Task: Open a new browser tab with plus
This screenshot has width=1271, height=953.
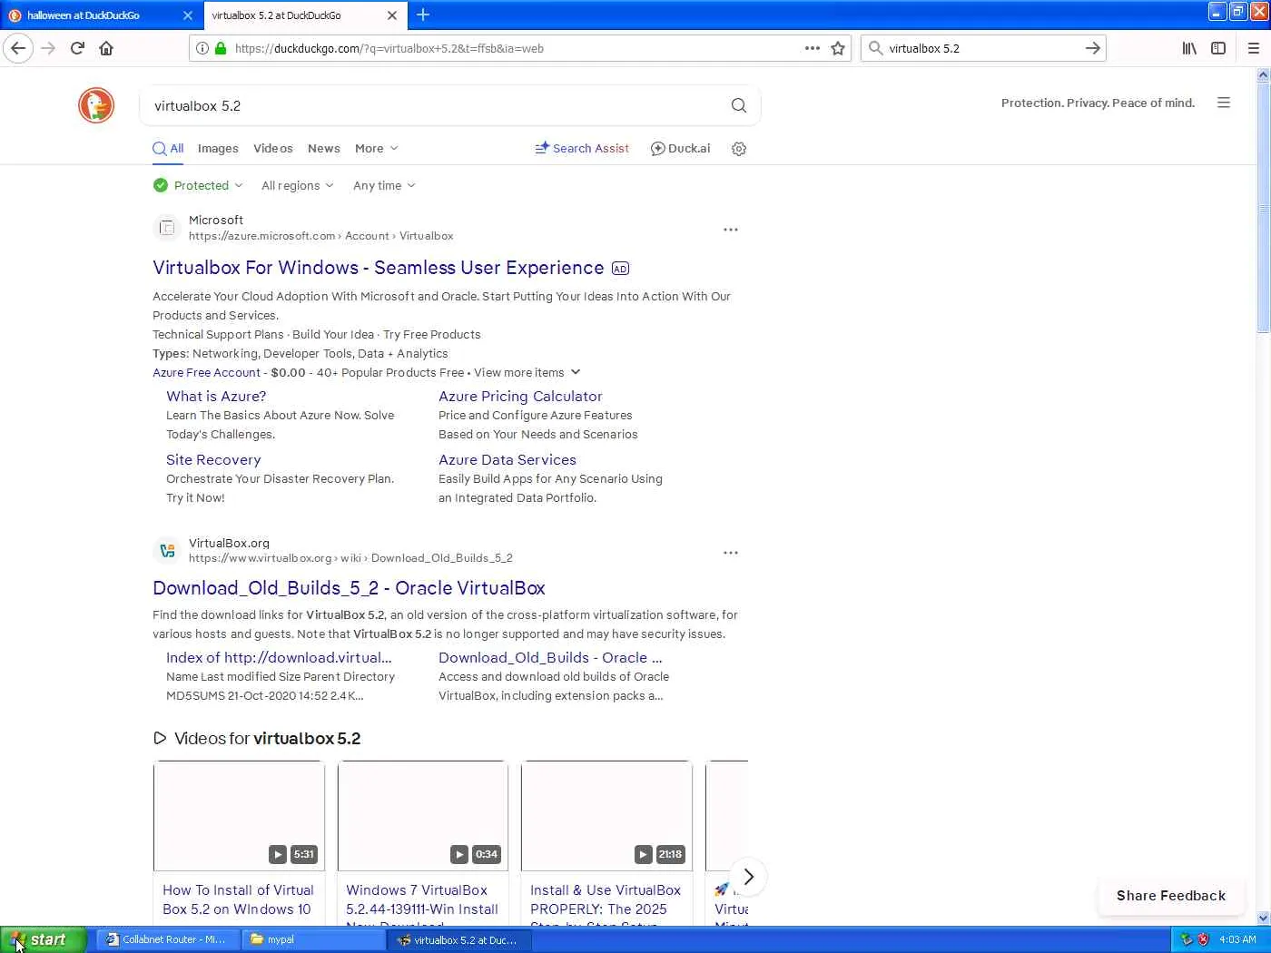Action: [x=423, y=15]
